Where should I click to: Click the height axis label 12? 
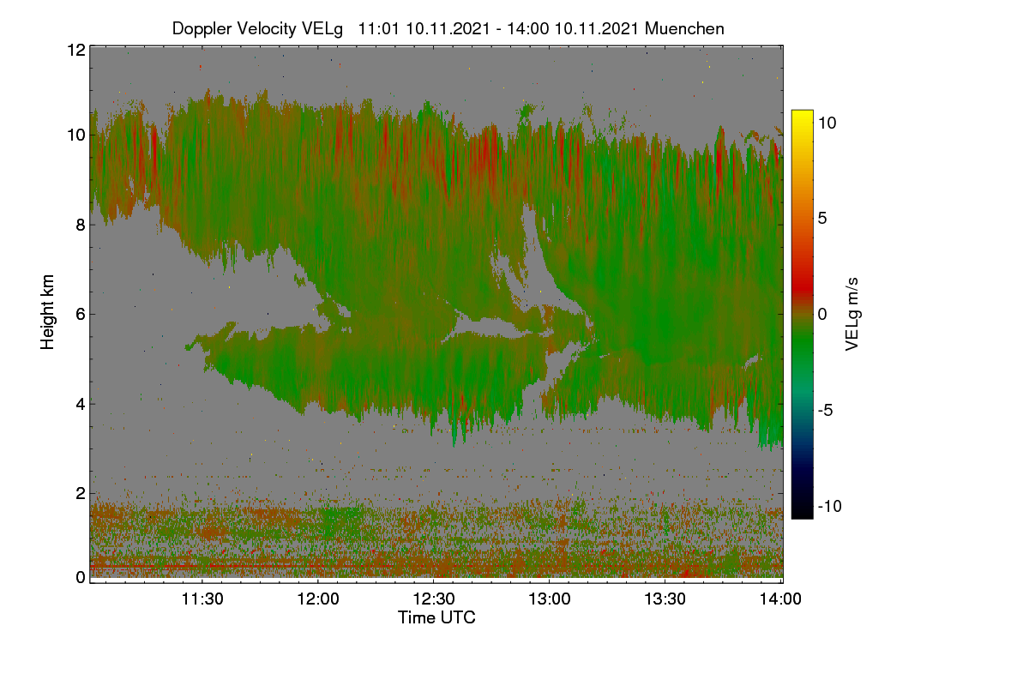[x=76, y=50]
